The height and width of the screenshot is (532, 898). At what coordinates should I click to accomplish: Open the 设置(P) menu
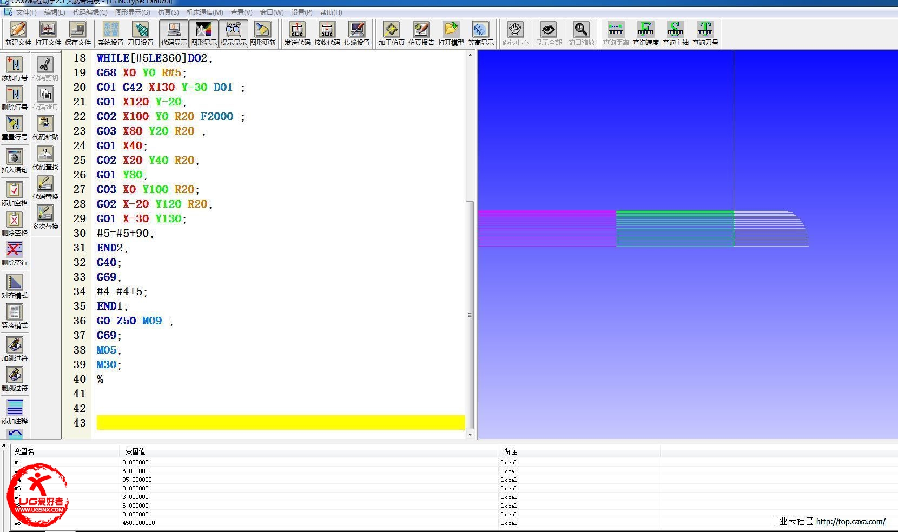(x=302, y=12)
